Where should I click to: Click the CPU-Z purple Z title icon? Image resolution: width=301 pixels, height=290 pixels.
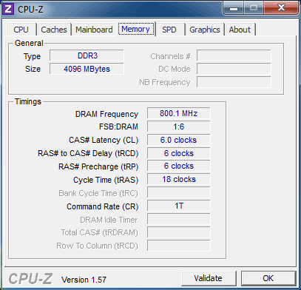8,9
